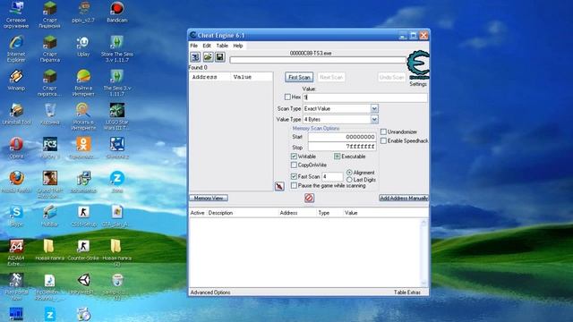The image size is (573, 322).
Task: Click the Start address field
Action: point(342,137)
